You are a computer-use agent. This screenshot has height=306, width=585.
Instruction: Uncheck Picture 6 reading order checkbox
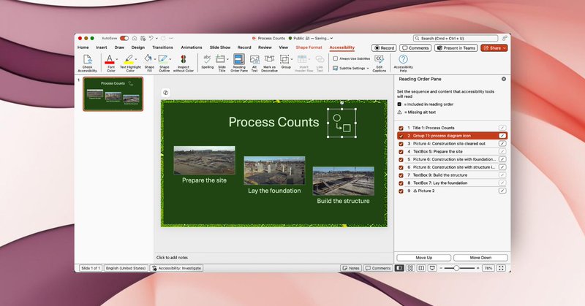pyautogui.click(x=401, y=159)
